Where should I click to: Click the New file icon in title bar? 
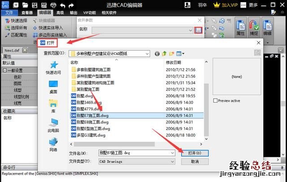pos(16,5)
